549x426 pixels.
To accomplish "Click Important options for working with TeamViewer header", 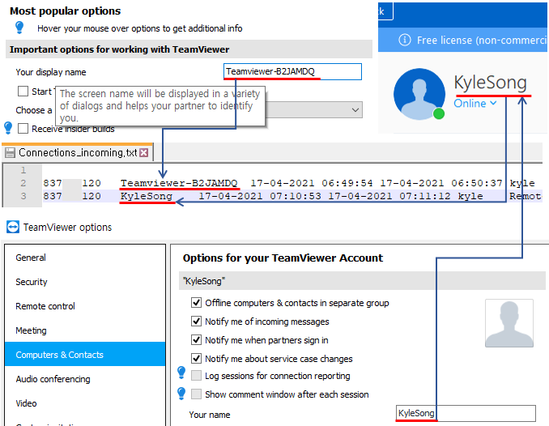I will click(x=189, y=49).
